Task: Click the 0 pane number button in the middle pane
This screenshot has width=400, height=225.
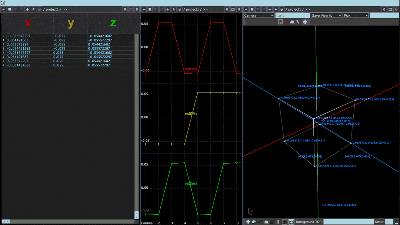Action: 227,9
